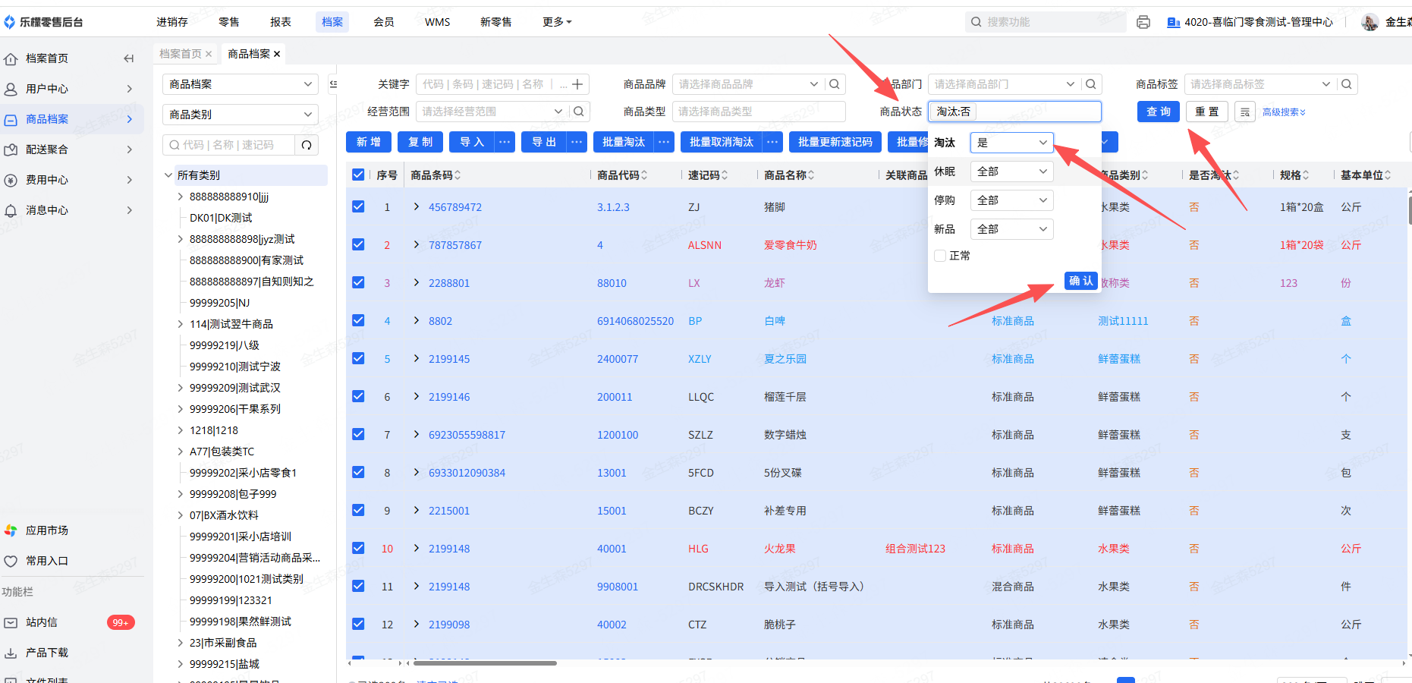
Task: Open the 进销存 menu
Action: [x=172, y=22]
